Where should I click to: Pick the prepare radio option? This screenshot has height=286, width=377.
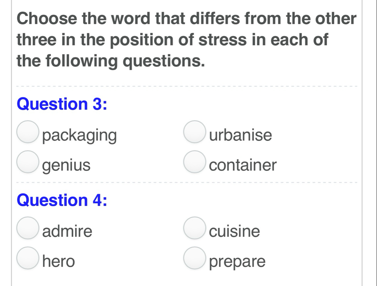pos(194,258)
